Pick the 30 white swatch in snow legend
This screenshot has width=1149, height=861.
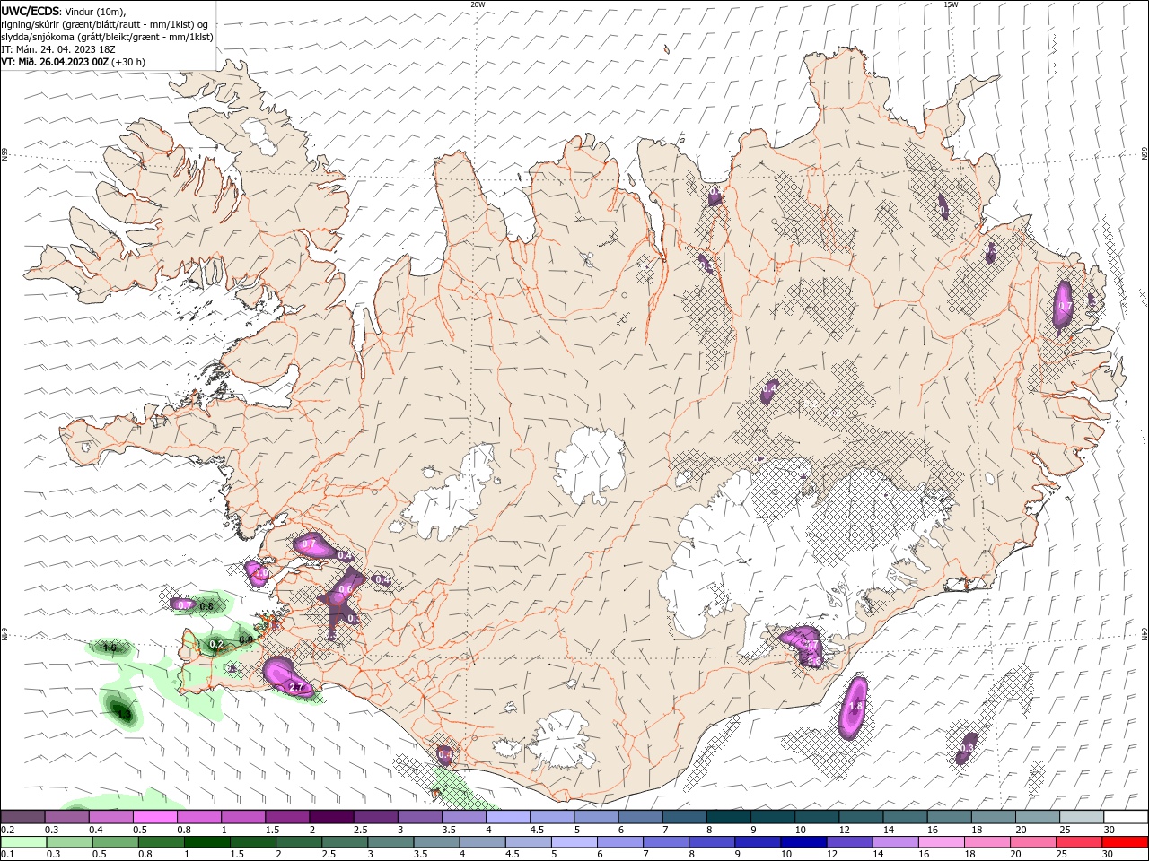[1127, 817]
